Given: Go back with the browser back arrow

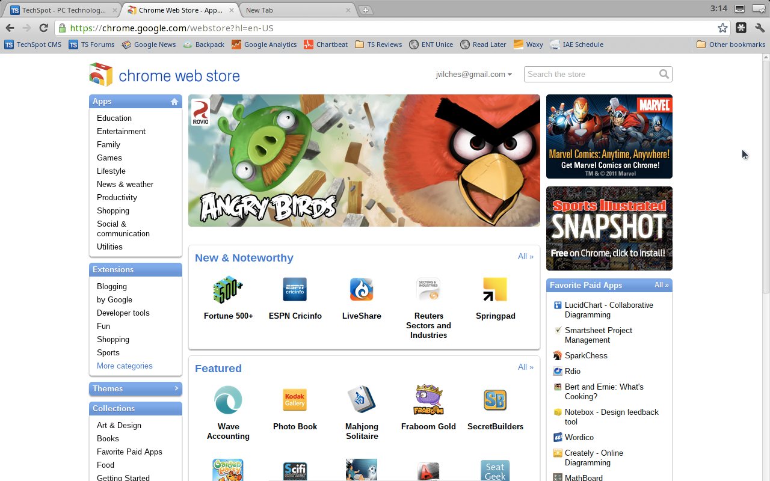Looking at the screenshot, I should pos(10,28).
